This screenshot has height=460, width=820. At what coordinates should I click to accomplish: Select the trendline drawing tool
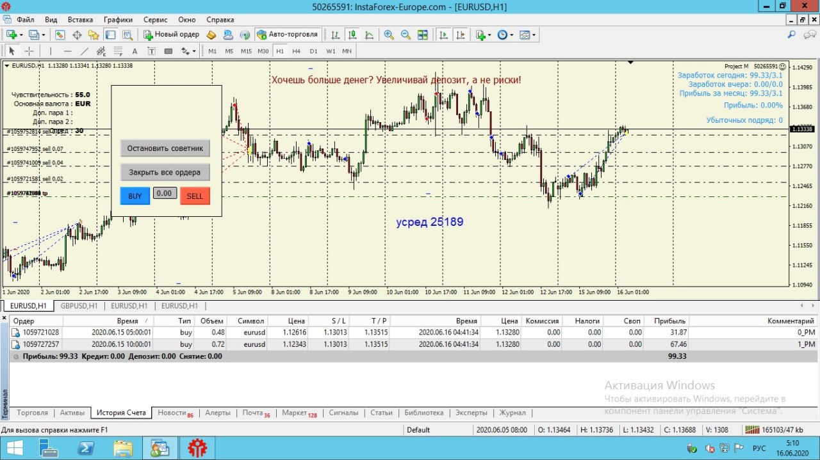pos(85,51)
